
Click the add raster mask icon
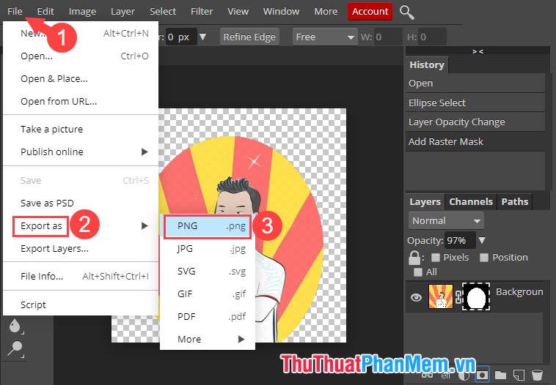(x=482, y=375)
